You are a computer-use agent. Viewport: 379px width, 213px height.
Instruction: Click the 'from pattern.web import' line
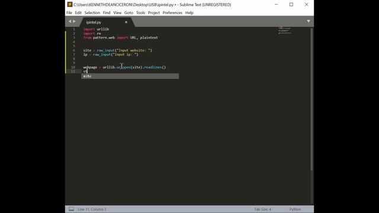[120, 38]
